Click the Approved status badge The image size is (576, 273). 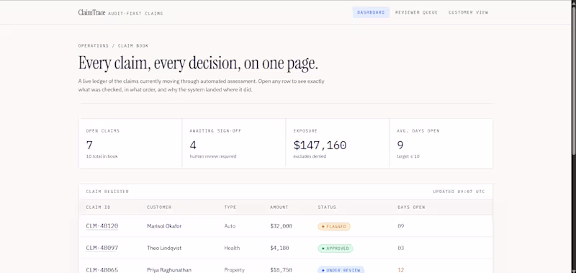click(336, 249)
